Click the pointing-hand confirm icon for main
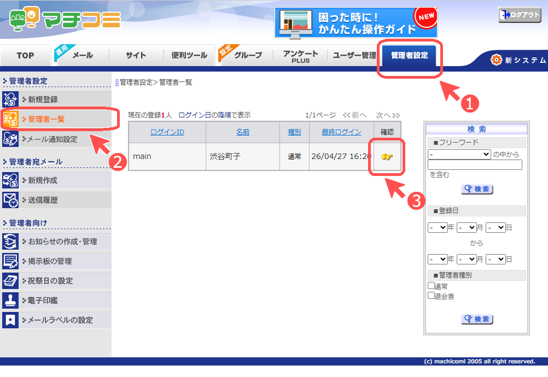The width and height of the screenshot is (548, 377). tap(387, 157)
